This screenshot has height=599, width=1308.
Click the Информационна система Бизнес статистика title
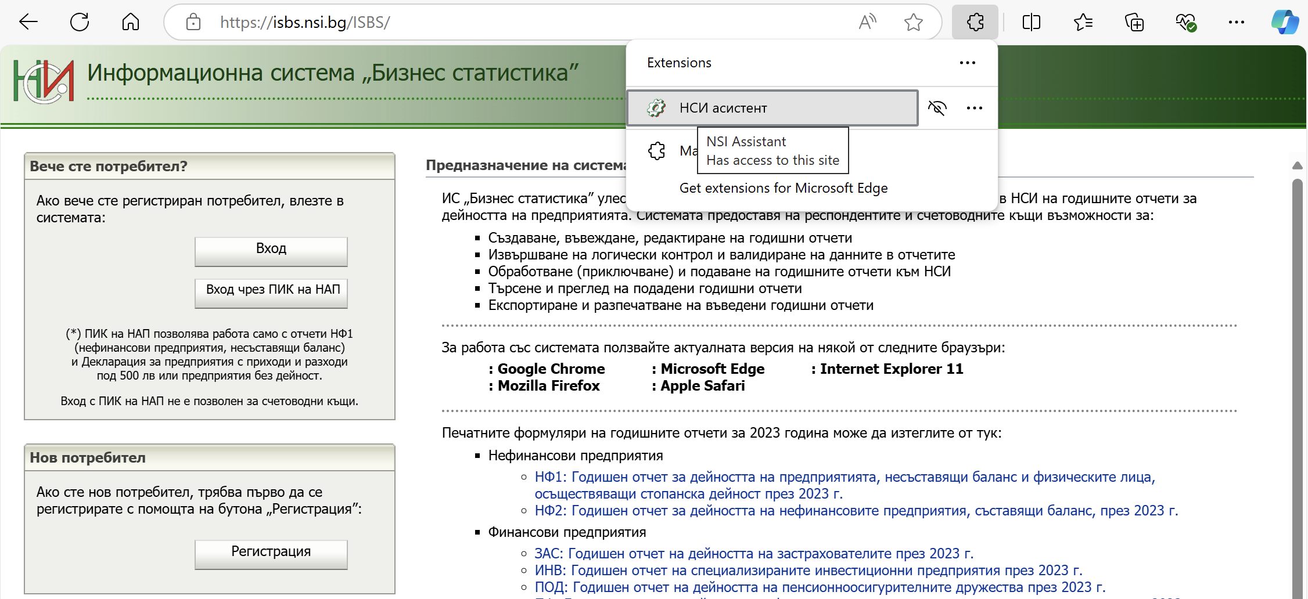click(333, 74)
